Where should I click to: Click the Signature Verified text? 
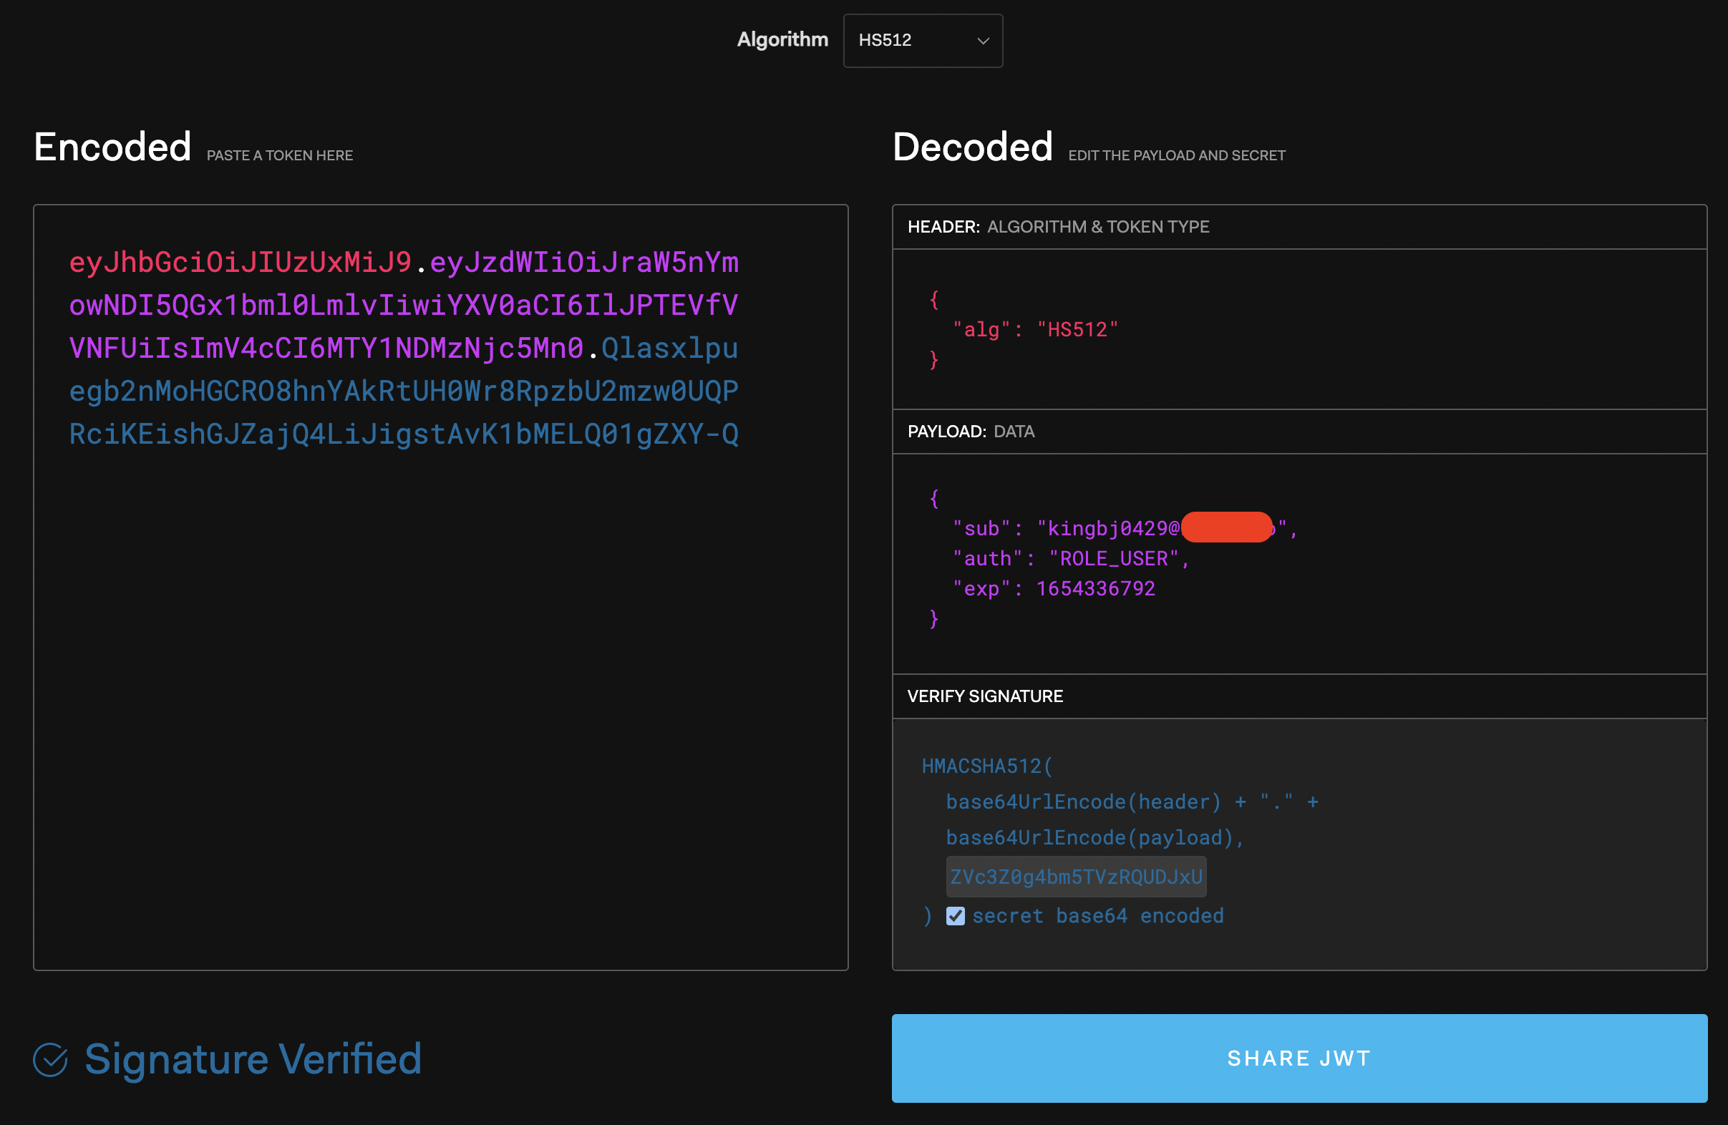pos(253,1059)
